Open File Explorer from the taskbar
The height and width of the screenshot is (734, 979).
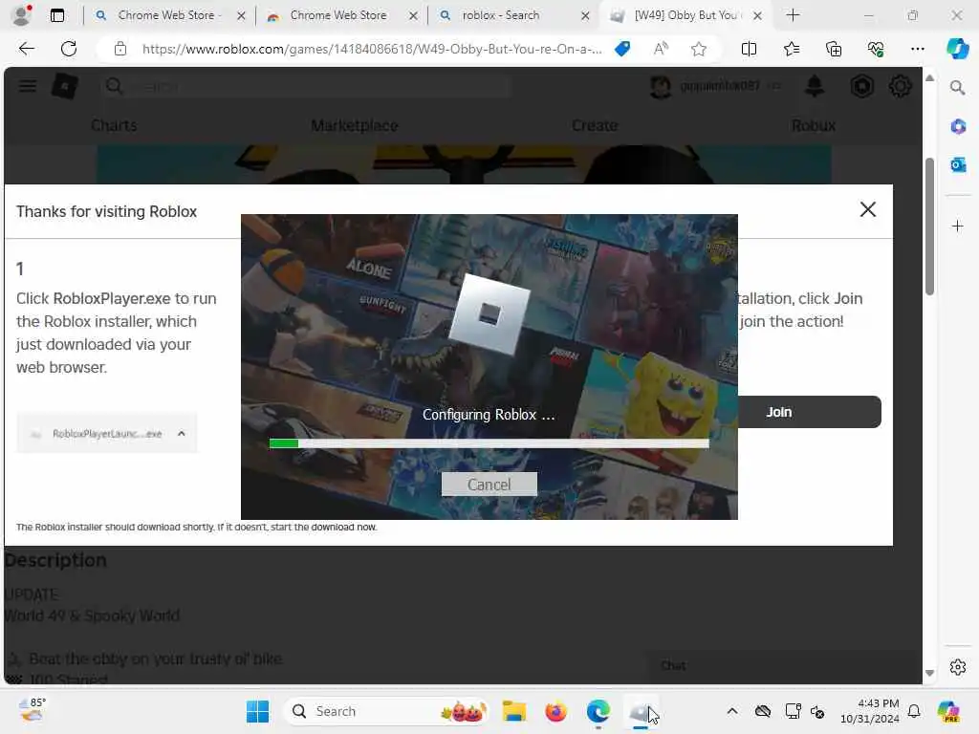(513, 711)
